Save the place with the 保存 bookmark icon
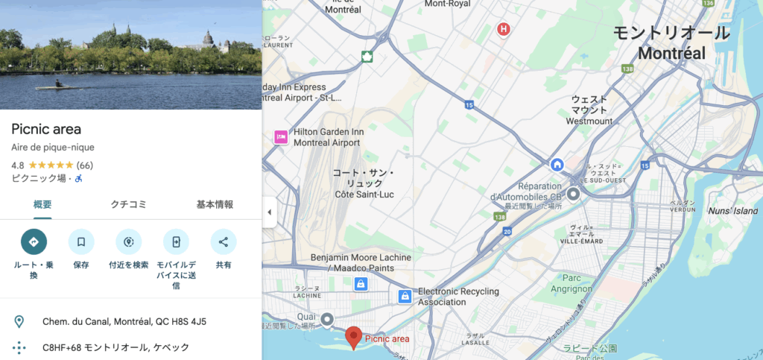763x360 pixels. click(81, 241)
